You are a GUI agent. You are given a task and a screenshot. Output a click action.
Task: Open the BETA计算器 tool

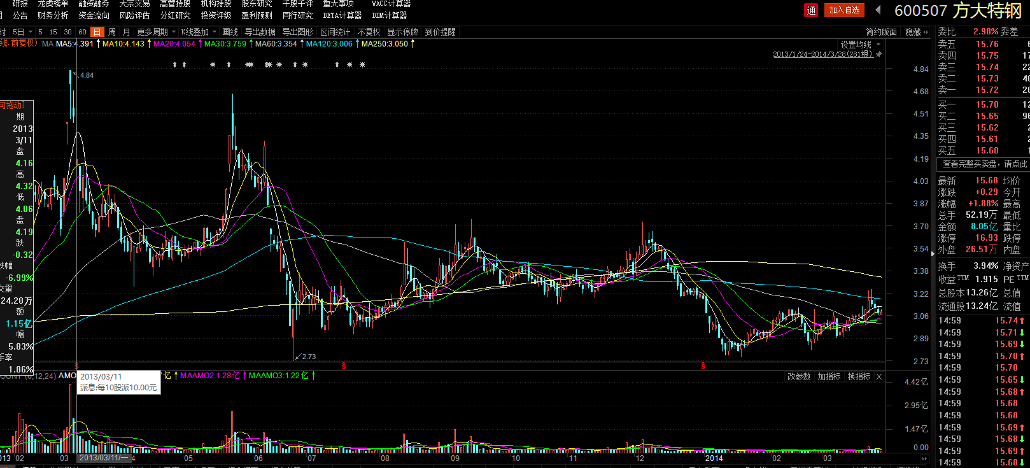(x=342, y=15)
